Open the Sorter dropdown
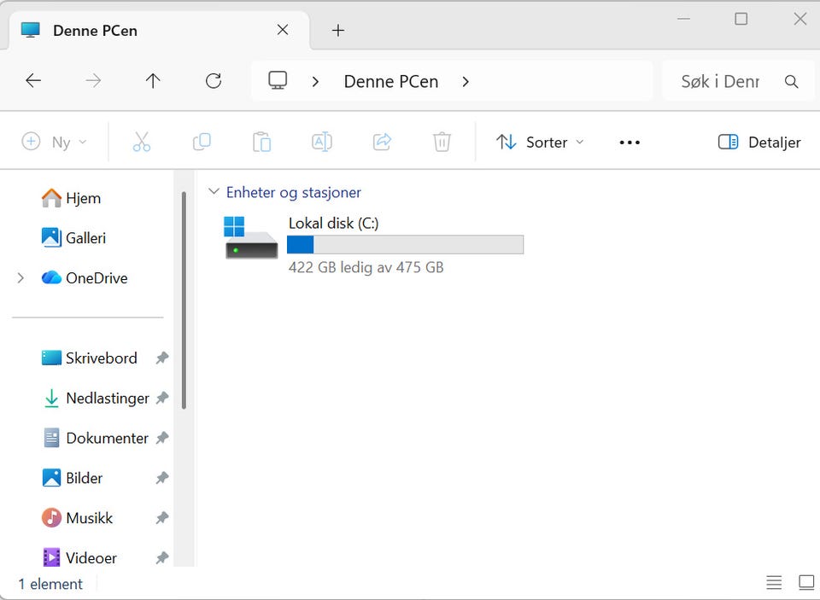Image resolution: width=820 pixels, height=600 pixels. click(540, 143)
